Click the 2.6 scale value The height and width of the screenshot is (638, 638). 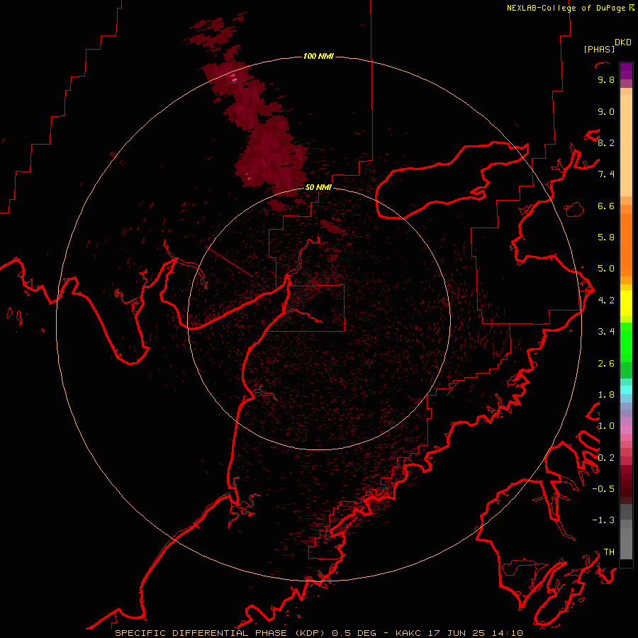tap(606, 364)
